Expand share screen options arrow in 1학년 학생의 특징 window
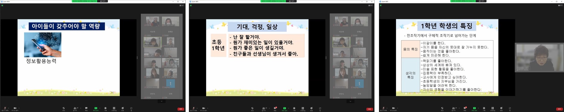This screenshot has height=112, width=564. (x=478, y=108)
